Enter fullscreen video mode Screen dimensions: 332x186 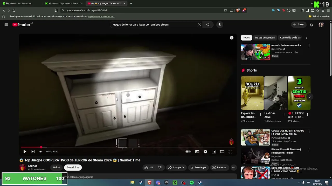[x=231, y=152]
